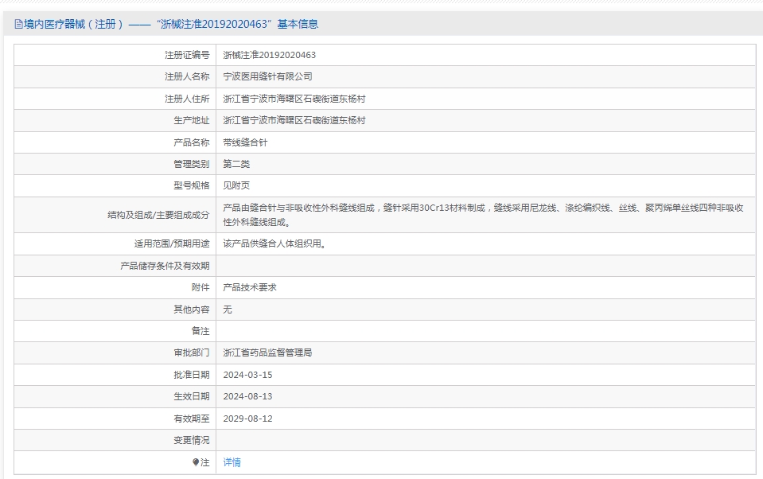Screen dimensions: 763x479
Task: Select the product name 带线缝合针
Action: click(245, 142)
